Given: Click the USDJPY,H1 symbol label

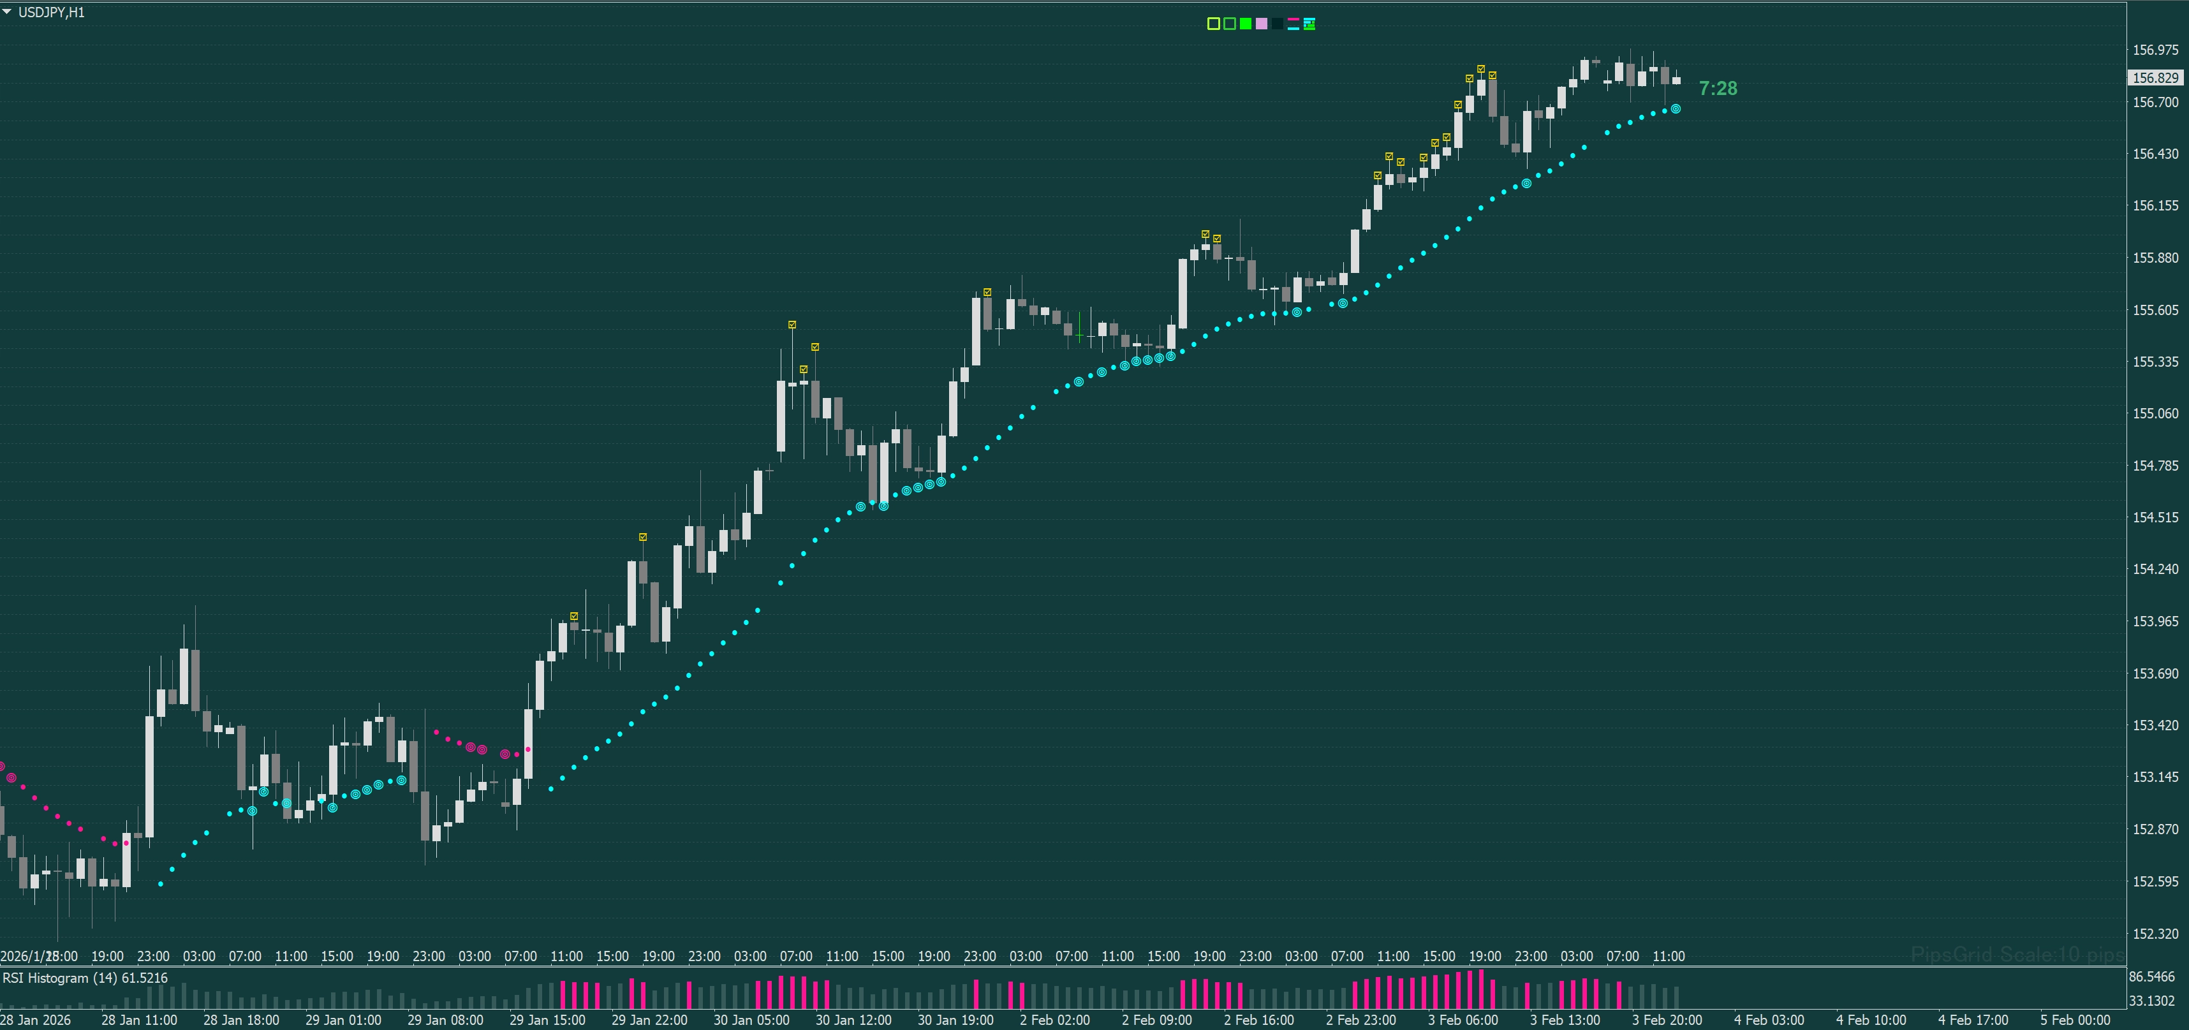Looking at the screenshot, I should [x=51, y=12].
